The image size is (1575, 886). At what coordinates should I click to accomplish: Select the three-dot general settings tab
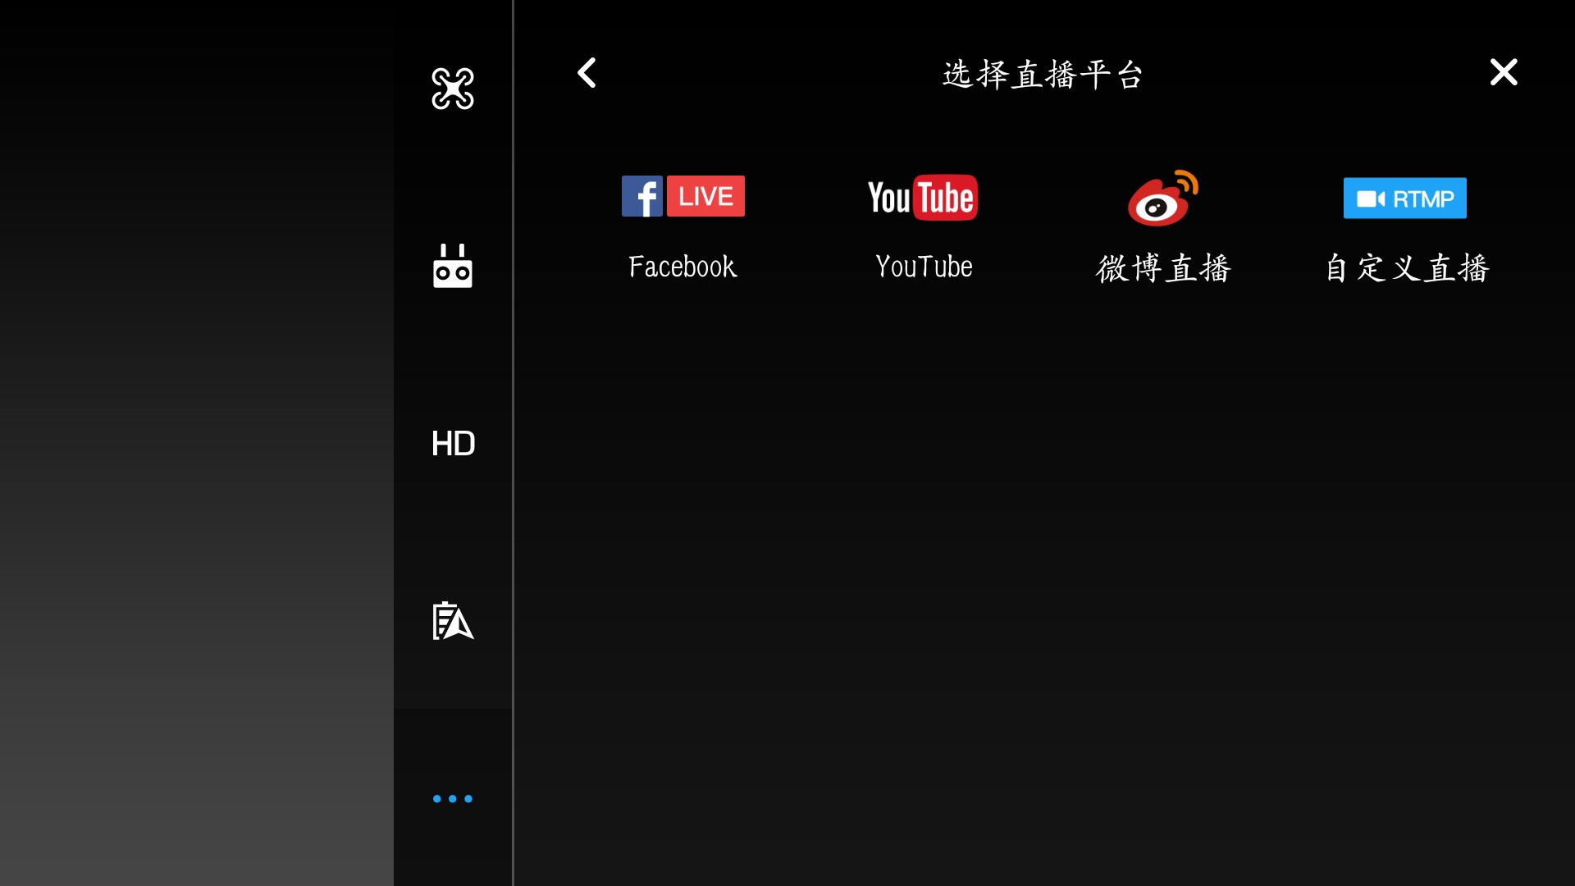[x=453, y=798]
